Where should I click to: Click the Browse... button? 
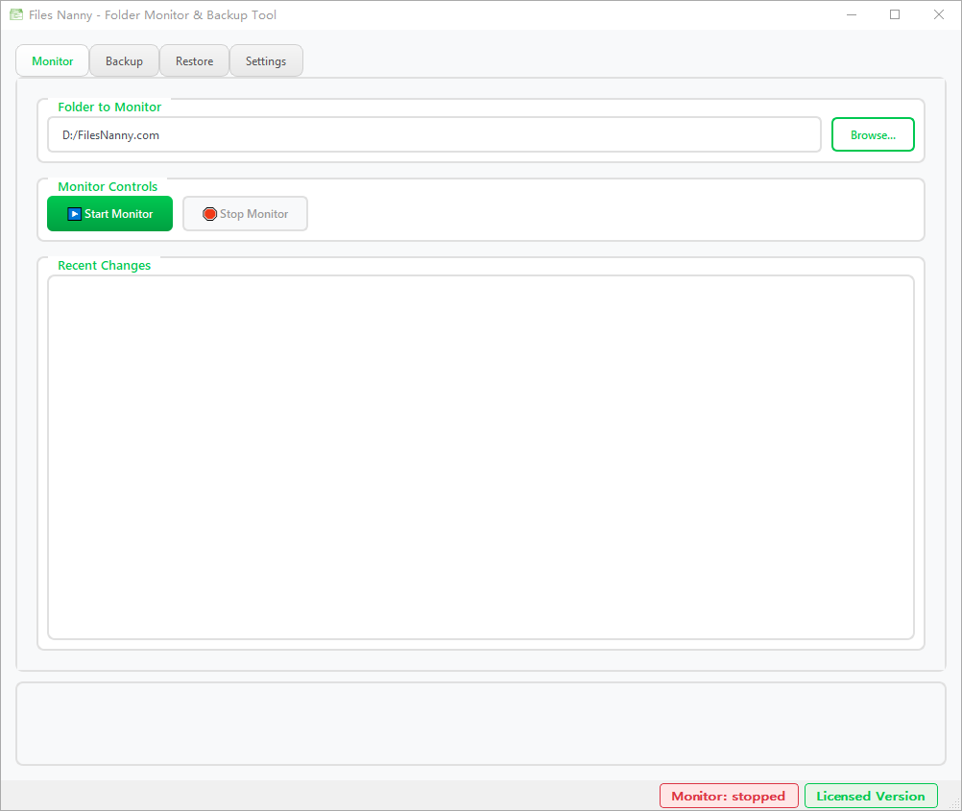[x=872, y=134]
